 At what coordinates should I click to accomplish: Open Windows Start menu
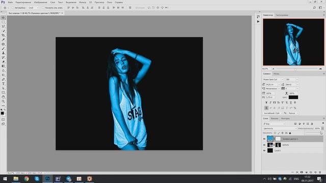5,178
